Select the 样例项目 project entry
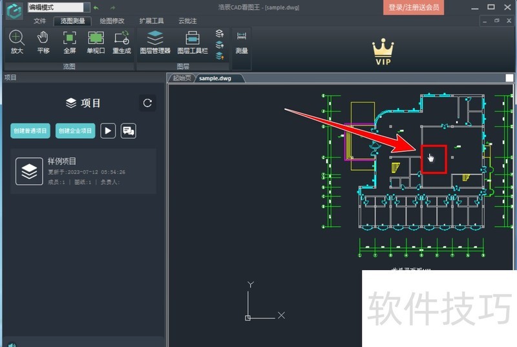Image resolution: width=517 pixels, height=347 pixels. point(83,171)
